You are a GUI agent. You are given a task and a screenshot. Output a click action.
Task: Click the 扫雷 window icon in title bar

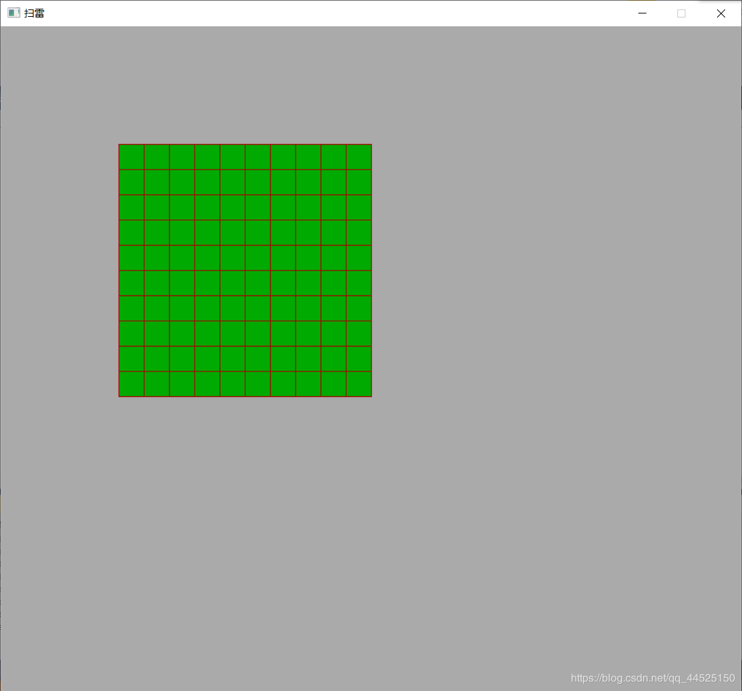(x=13, y=13)
